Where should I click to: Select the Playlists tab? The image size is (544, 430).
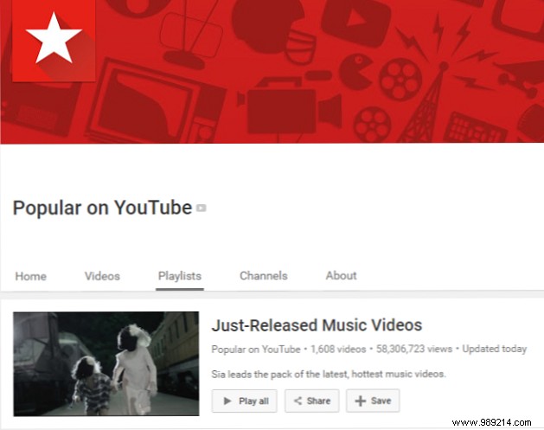180,276
